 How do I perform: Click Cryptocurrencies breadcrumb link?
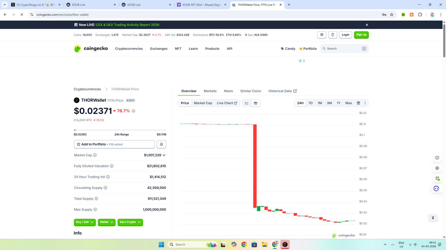coord(87,89)
